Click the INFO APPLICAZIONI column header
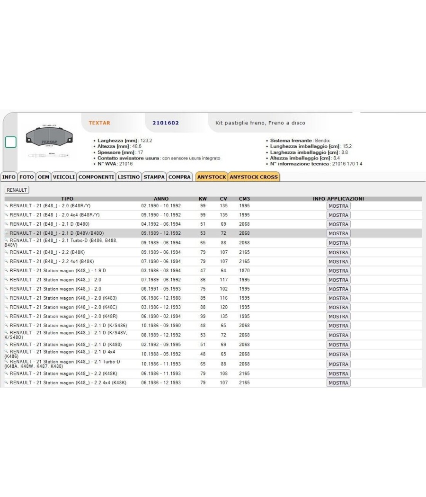This screenshot has height=497, width=426. coord(338,199)
